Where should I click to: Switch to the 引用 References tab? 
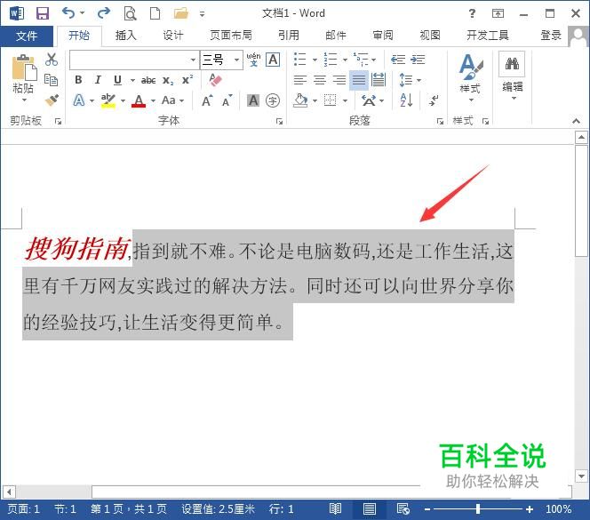[289, 36]
